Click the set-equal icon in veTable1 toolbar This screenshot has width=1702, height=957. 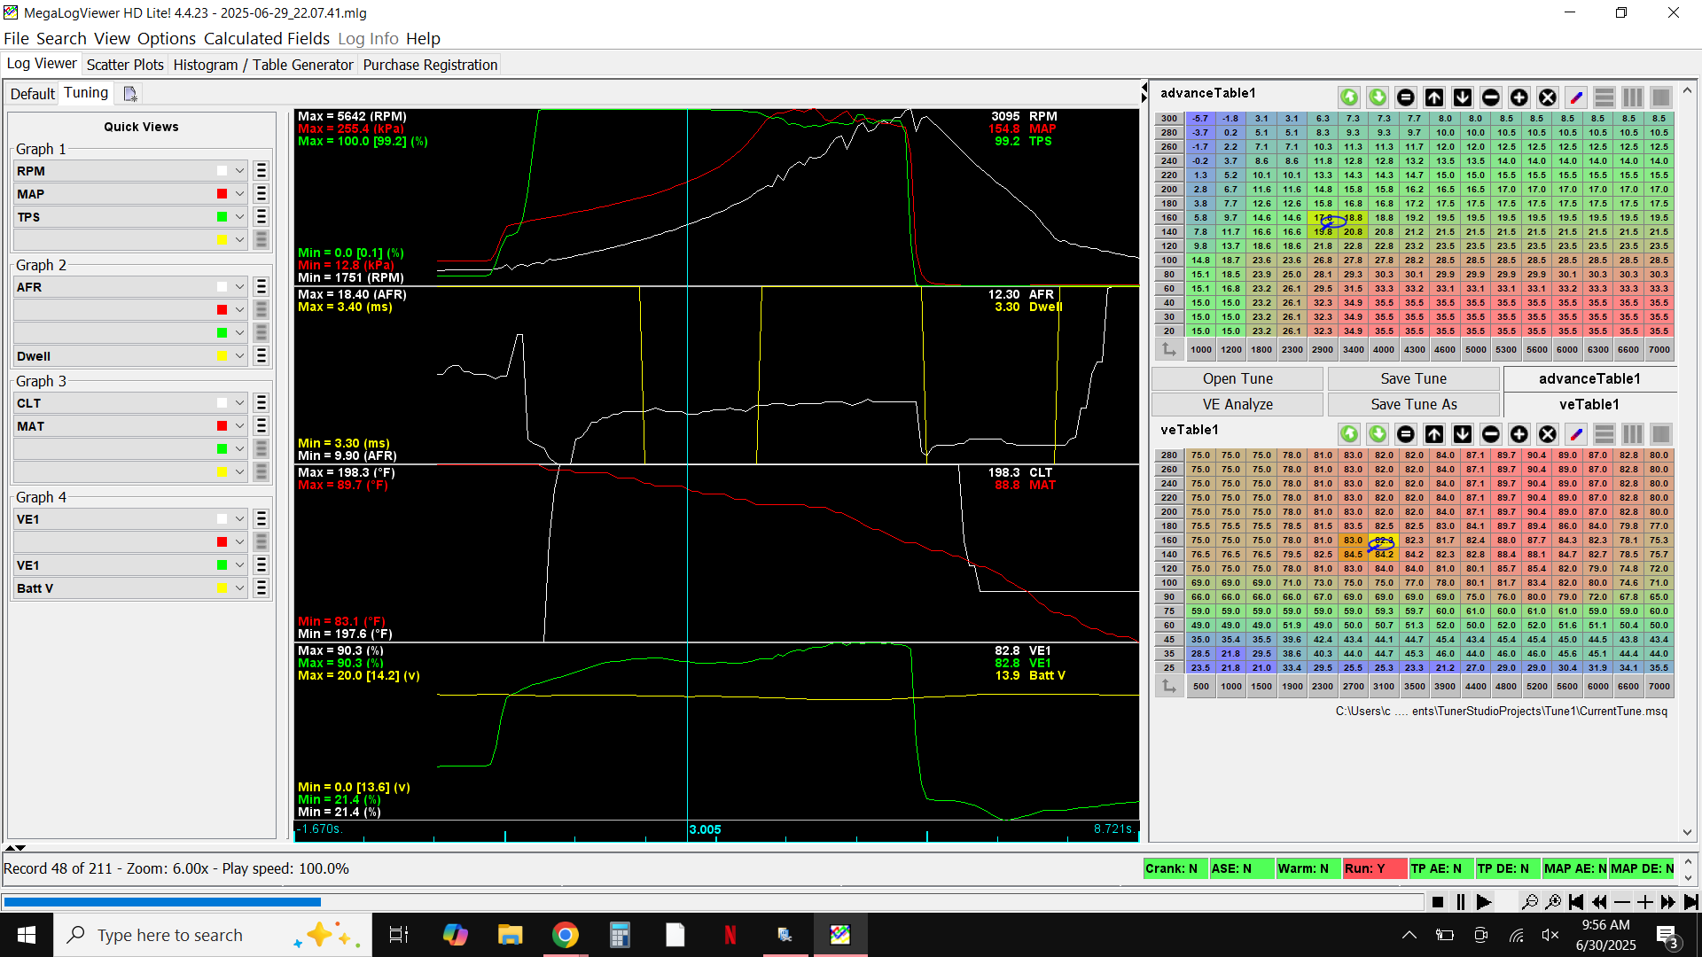point(1405,434)
